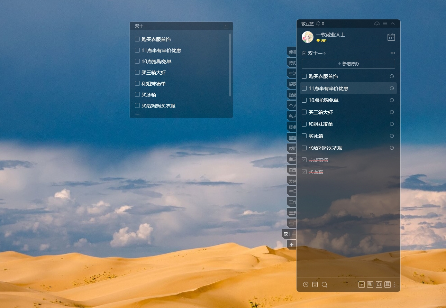Check 买给妈妈买衣服 in the main panel
Screen dimensions: 446x308
pos(304,148)
